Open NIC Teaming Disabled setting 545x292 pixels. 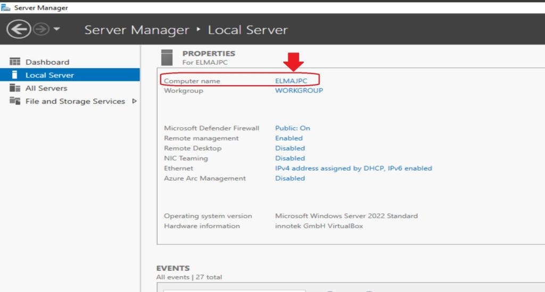[x=290, y=158]
